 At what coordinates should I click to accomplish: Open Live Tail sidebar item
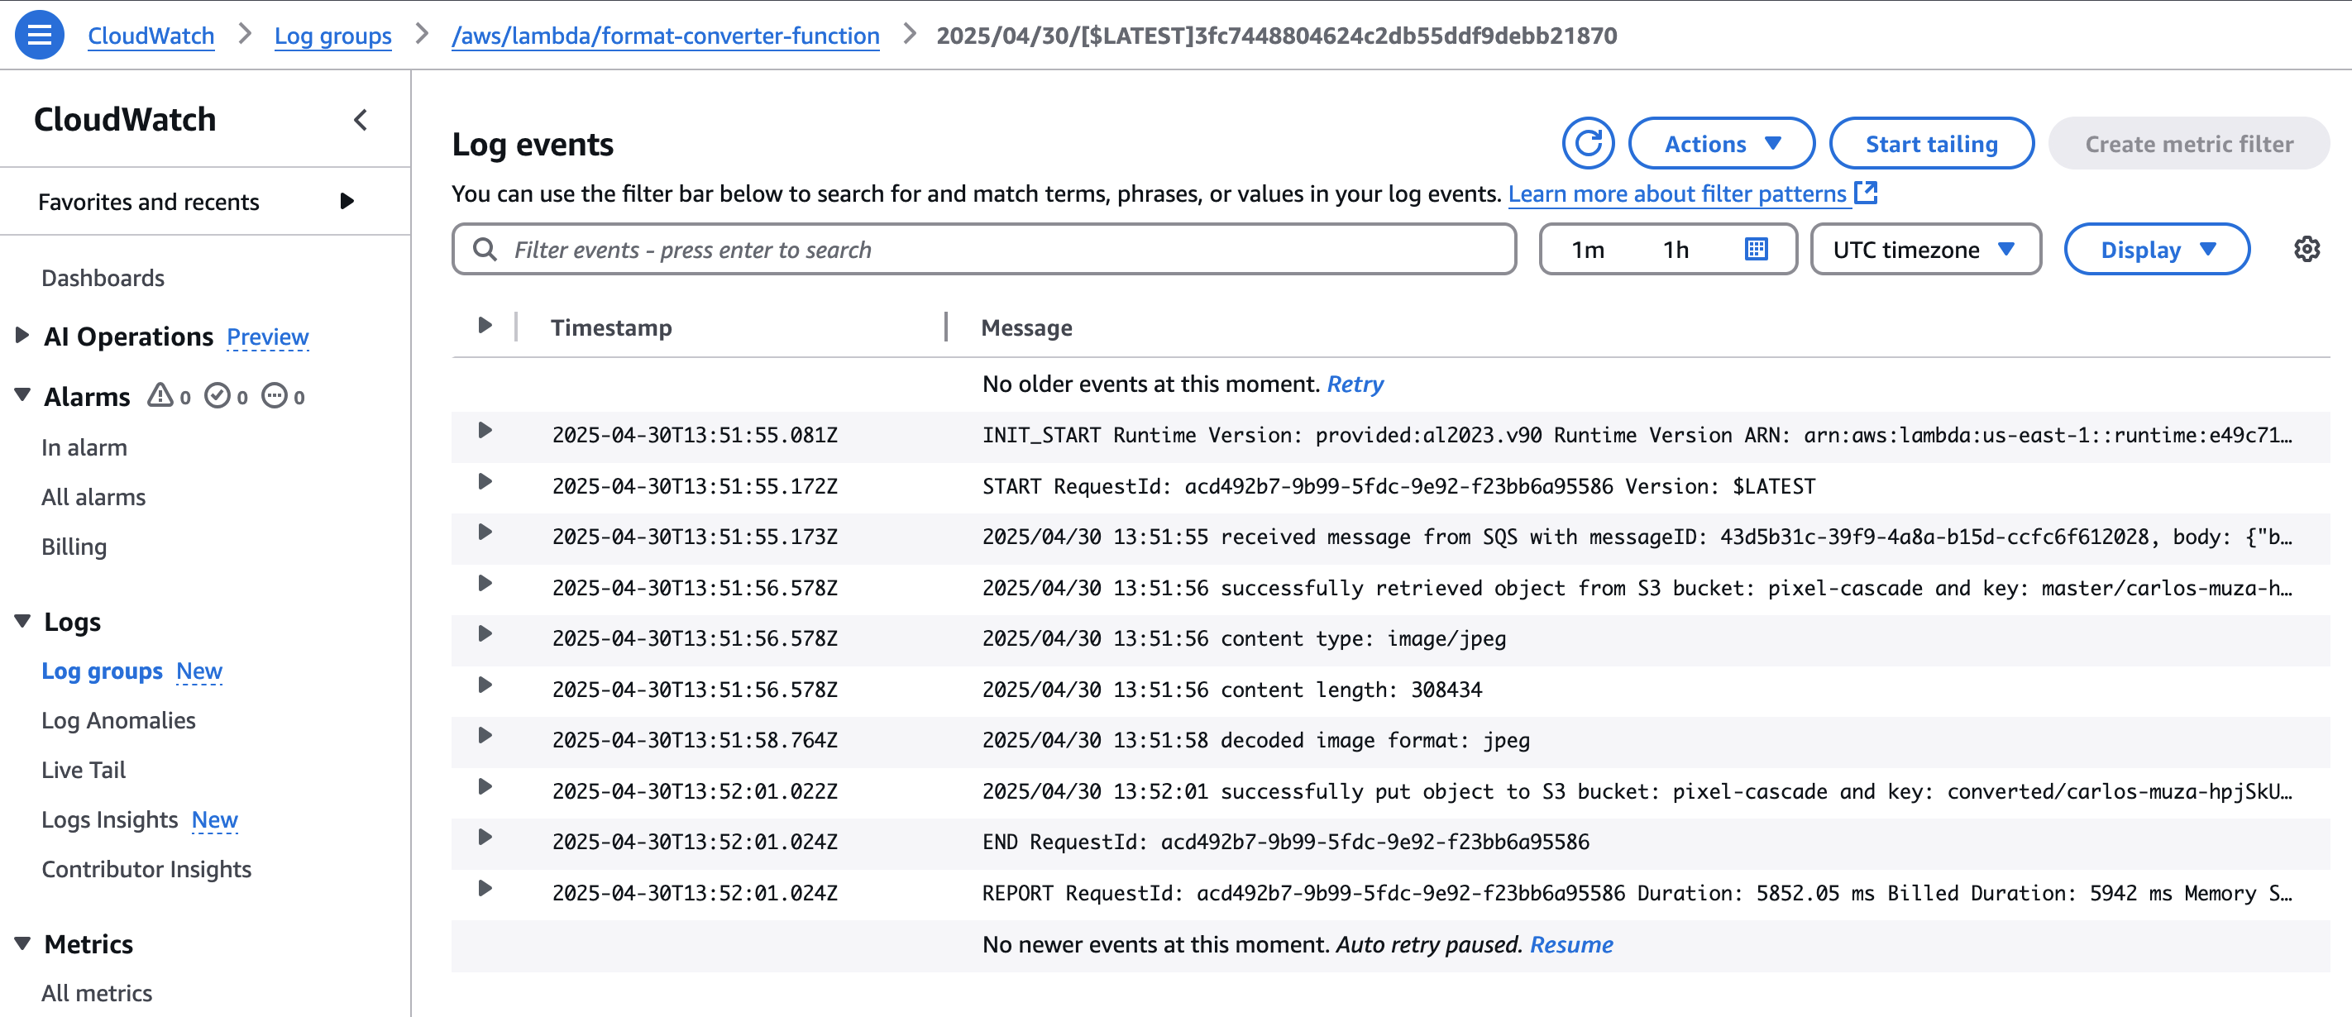(x=83, y=769)
